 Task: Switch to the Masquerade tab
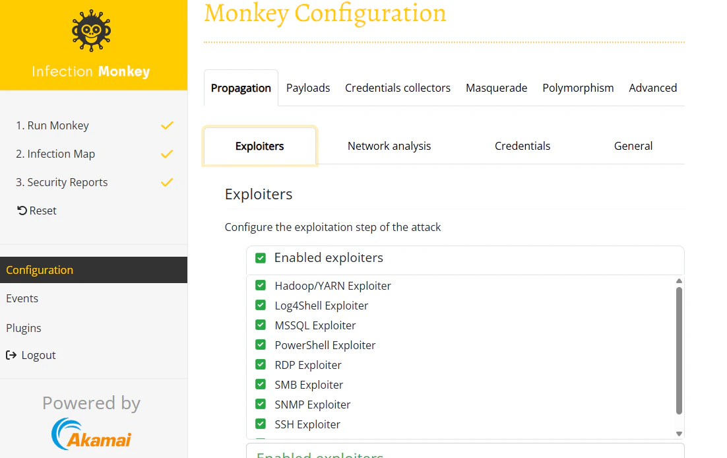(x=496, y=88)
